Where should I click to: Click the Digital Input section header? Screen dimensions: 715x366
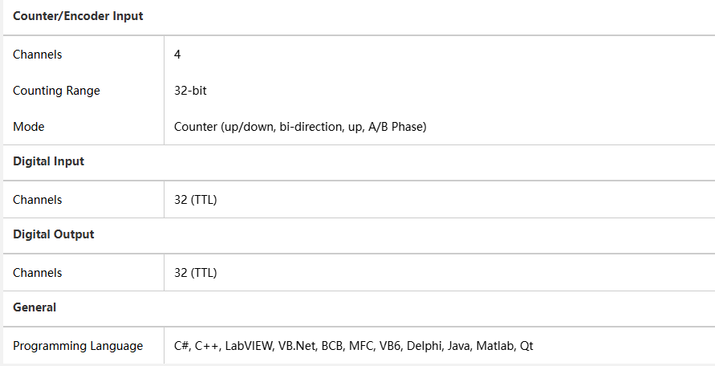click(48, 161)
